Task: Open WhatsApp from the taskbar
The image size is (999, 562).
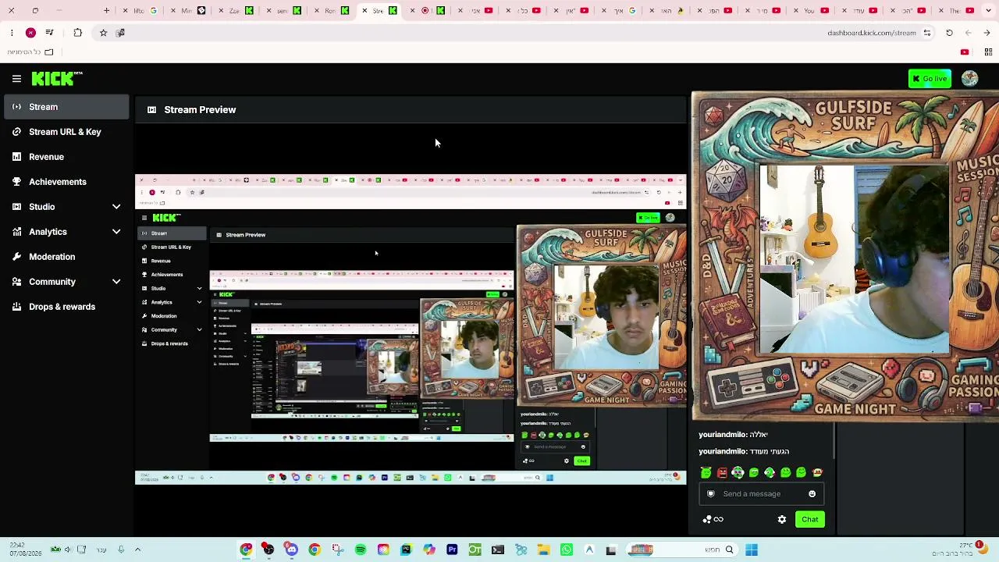Action: 567,550
